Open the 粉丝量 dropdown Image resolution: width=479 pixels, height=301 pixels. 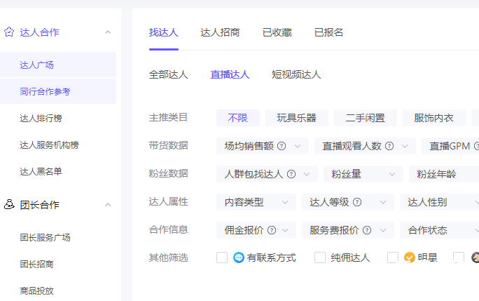click(x=363, y=174)
